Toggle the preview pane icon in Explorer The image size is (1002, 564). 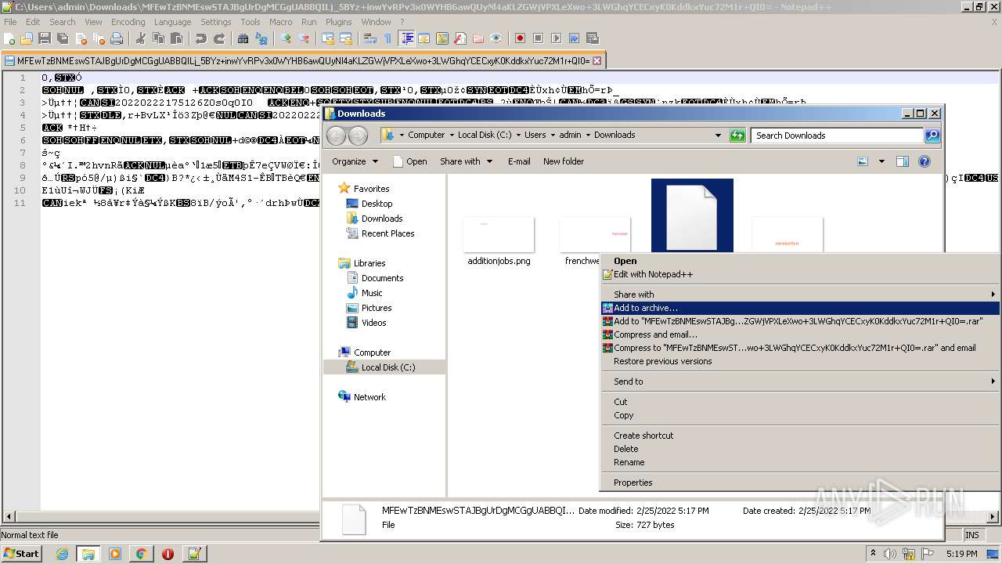[902, 161]
